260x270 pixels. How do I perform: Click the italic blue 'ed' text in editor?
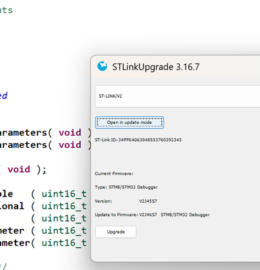4,96
